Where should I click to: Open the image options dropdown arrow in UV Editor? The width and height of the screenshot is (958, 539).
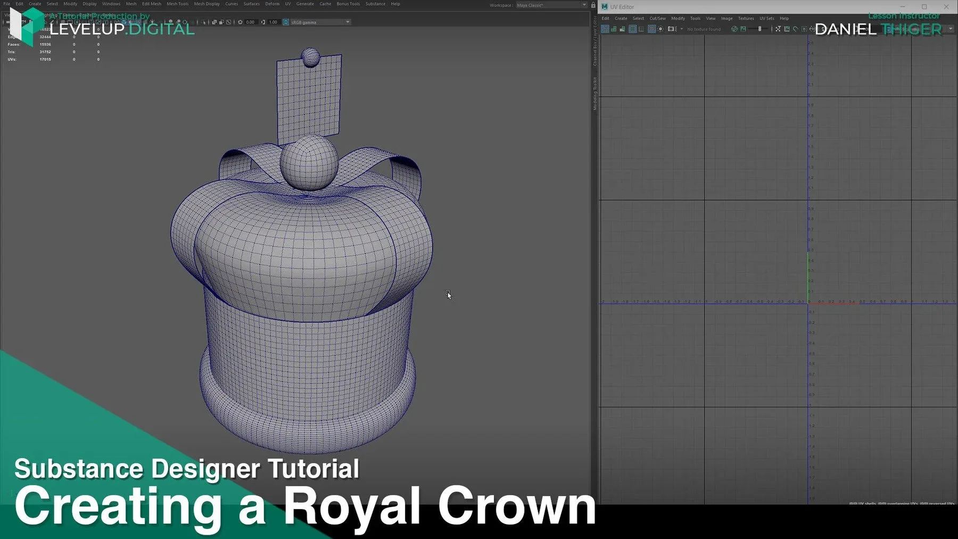click(682, 29)
